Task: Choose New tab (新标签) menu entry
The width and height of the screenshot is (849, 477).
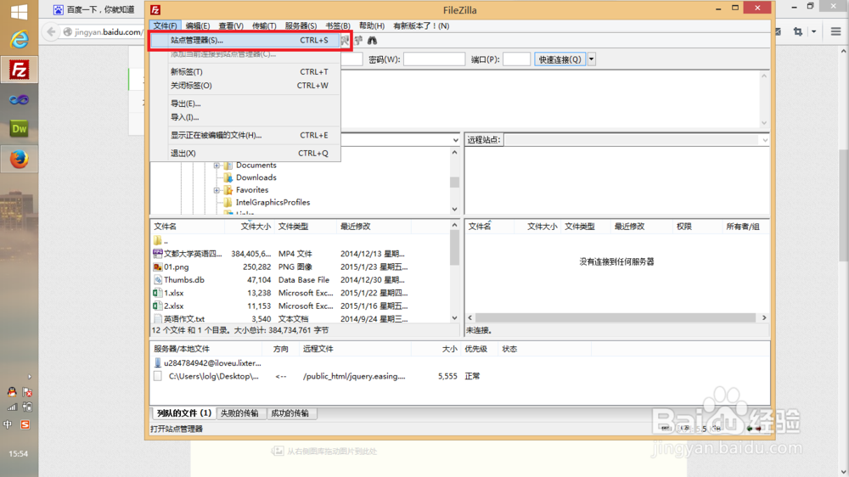Action: (x=246, y=71)
